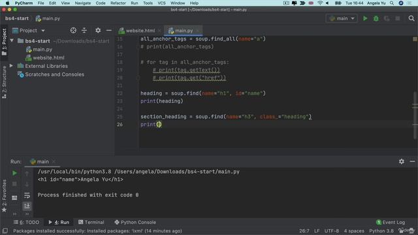The height and width of the screenshot is (235, 418).
Task: Click the tool window toggle icon in bottom-left corner
Action: (x=5, y=230)
